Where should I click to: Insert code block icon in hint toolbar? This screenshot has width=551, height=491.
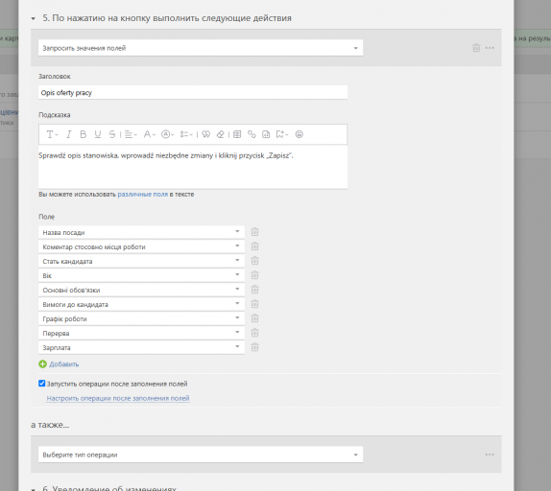pyautogui.click(x=266, y=134)
